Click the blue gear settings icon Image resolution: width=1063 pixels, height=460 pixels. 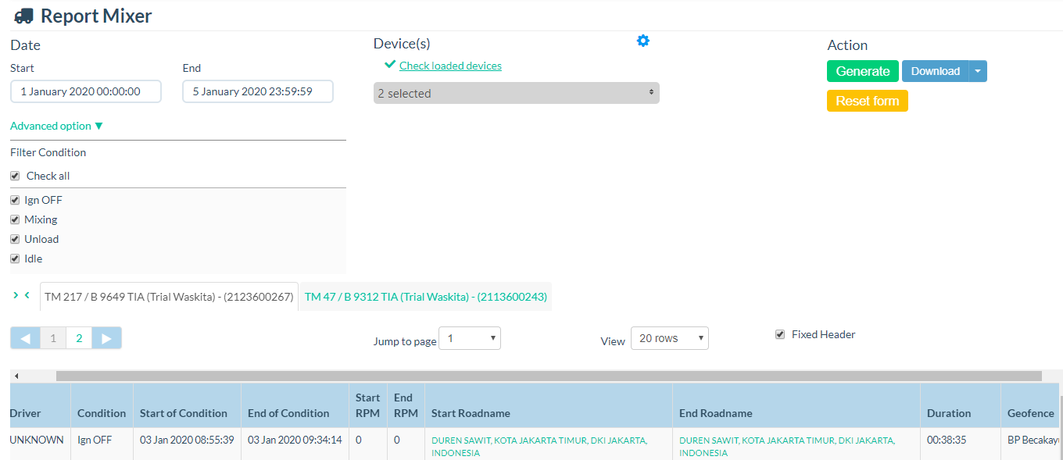[642, 41]
